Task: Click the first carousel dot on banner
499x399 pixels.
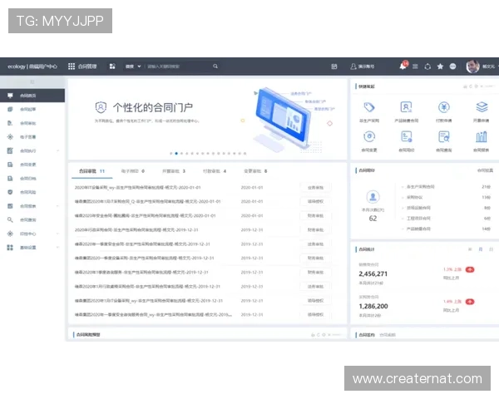Action: point(171,153)
